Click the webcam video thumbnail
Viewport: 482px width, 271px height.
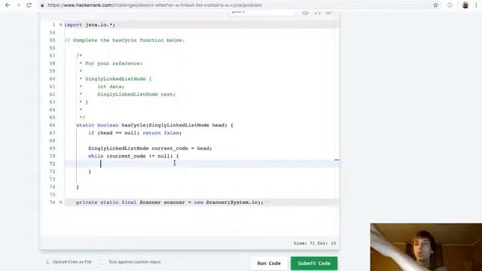click(426, 247)
